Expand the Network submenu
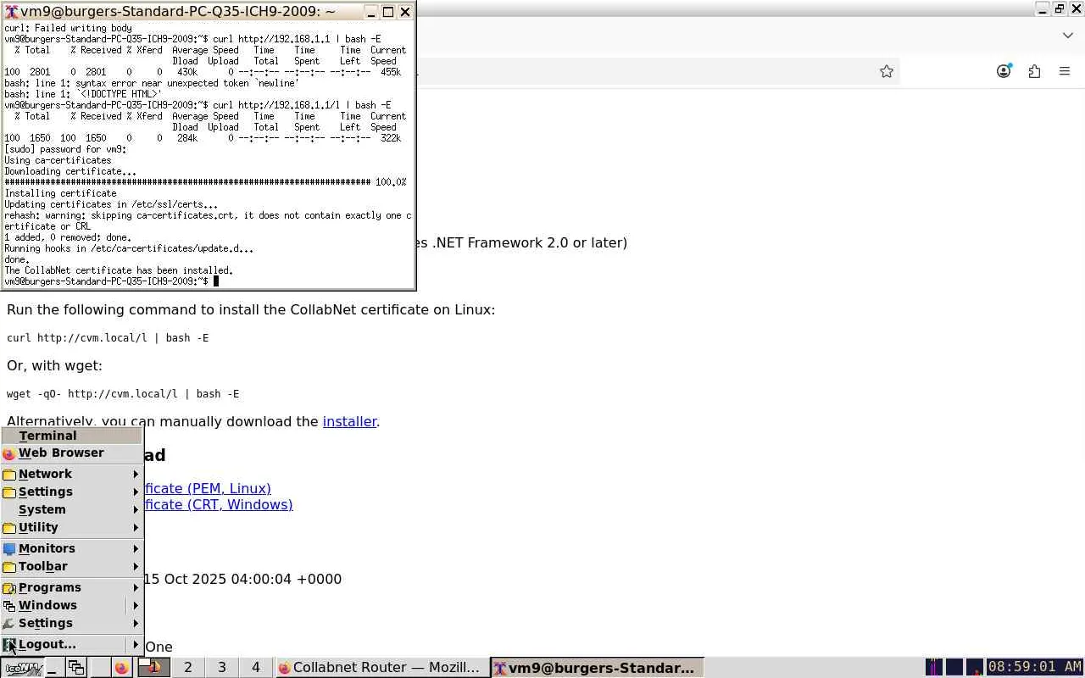Image resolution: width=1085 pixels, height=678 pixels. pyautogui.click(x=72, y=474)
